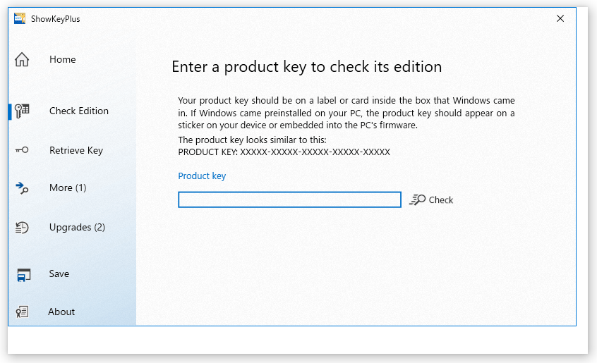Open the Check Edition menu label
The width and height of the screenshot is (597, 363).
click(x=79, y=111)
